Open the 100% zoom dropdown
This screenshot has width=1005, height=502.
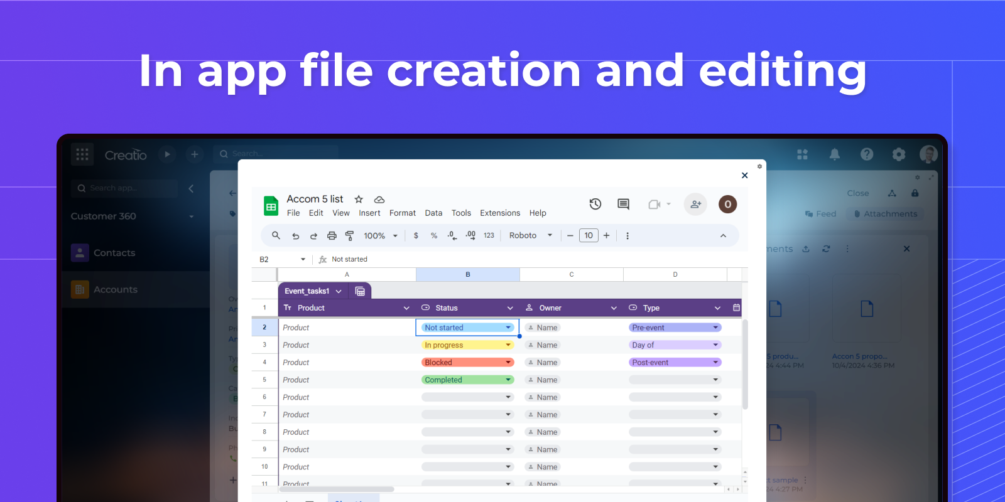(x=381, y=236)
